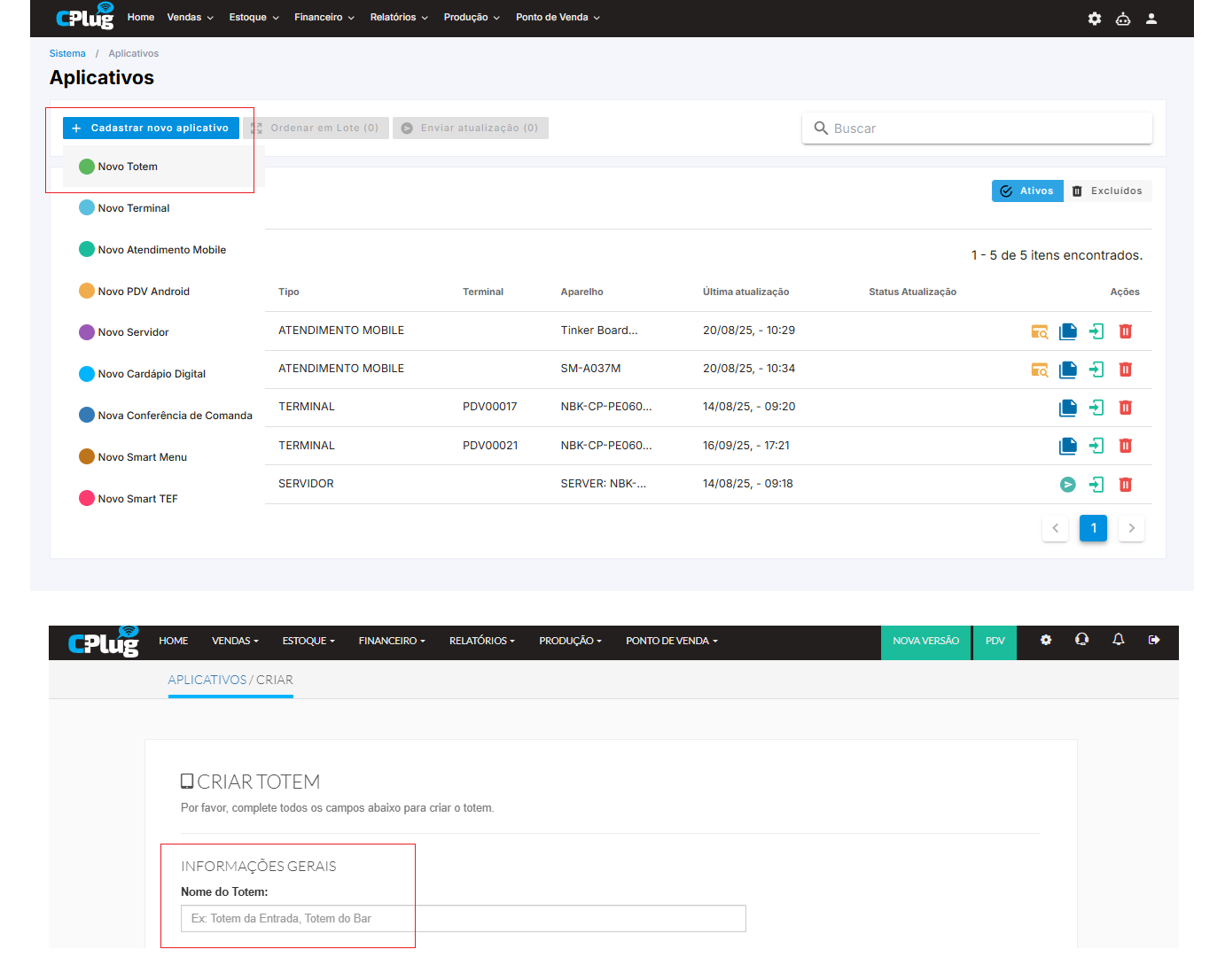
Task: Click green login-arrow icon in SM-A037M row
Action: [x=1096, y=370]
